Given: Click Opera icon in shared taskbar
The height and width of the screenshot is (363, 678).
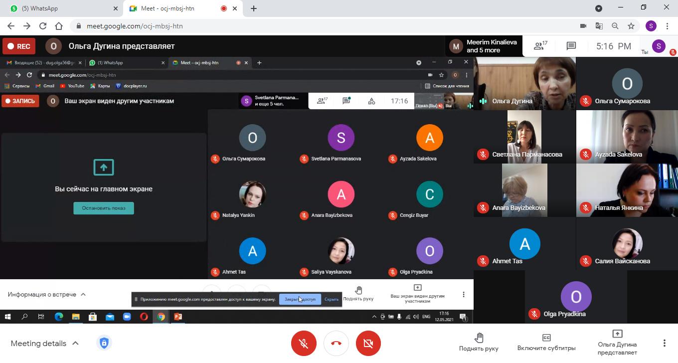Looking at the screenshot, I should 144,317.
